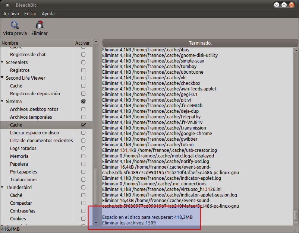Tick the Archivos temporales checkbox
Viewport: 299px width, 233px height.
point(84,117)
